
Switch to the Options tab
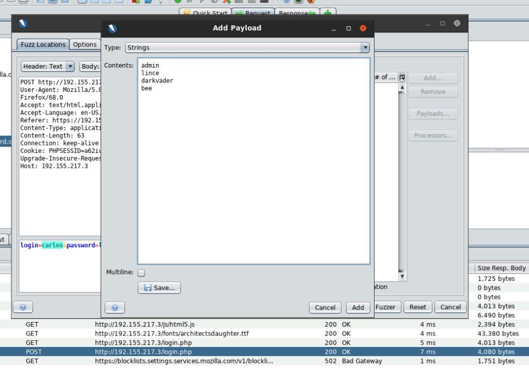85,45
